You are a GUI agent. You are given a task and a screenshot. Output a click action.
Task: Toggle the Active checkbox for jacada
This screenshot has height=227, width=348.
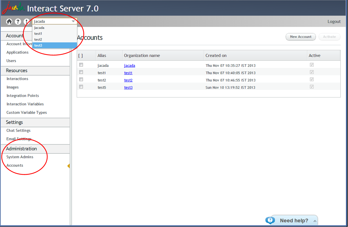tap(312, 65)
